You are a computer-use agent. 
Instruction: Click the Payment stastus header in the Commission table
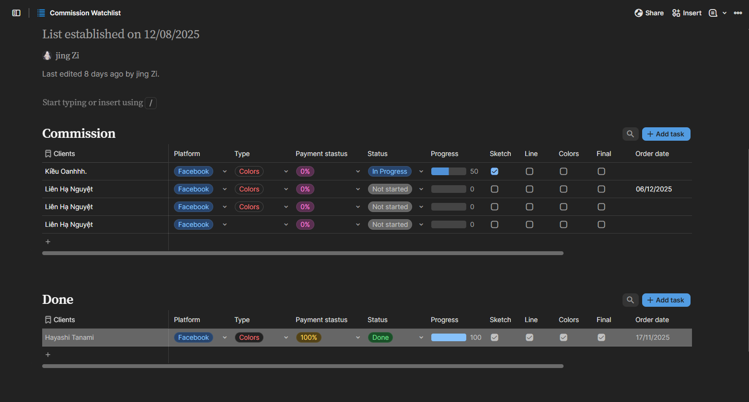coord(322,154)
